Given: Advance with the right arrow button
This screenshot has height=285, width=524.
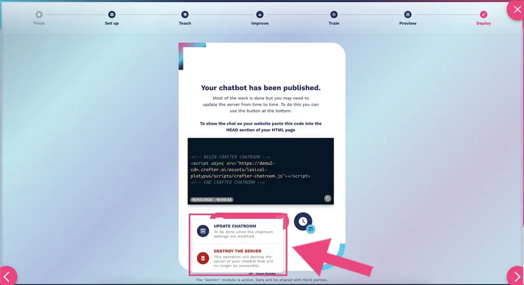Looking at the screenshot, I should pyautogui.click(x=516, y=276).
